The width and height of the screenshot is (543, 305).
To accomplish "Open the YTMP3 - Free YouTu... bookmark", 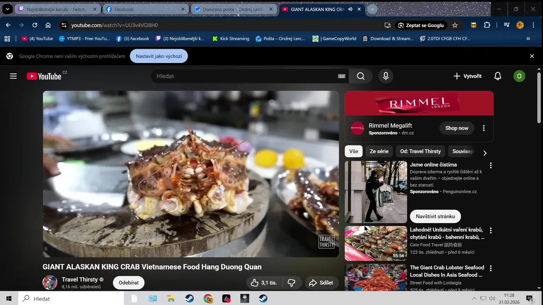I will (x=84, y=39).
